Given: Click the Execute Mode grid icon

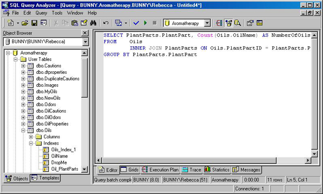Looking at the screenshot, I should (118, 23).
